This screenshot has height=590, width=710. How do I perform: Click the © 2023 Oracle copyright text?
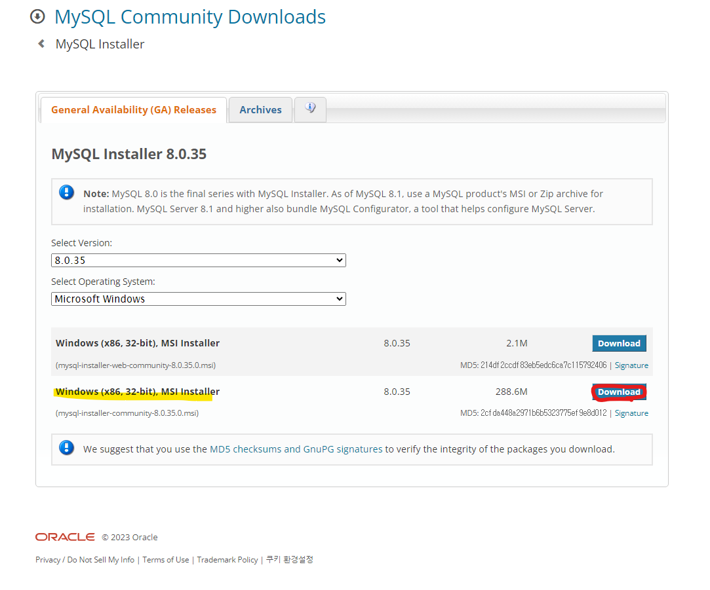point(130,538)
